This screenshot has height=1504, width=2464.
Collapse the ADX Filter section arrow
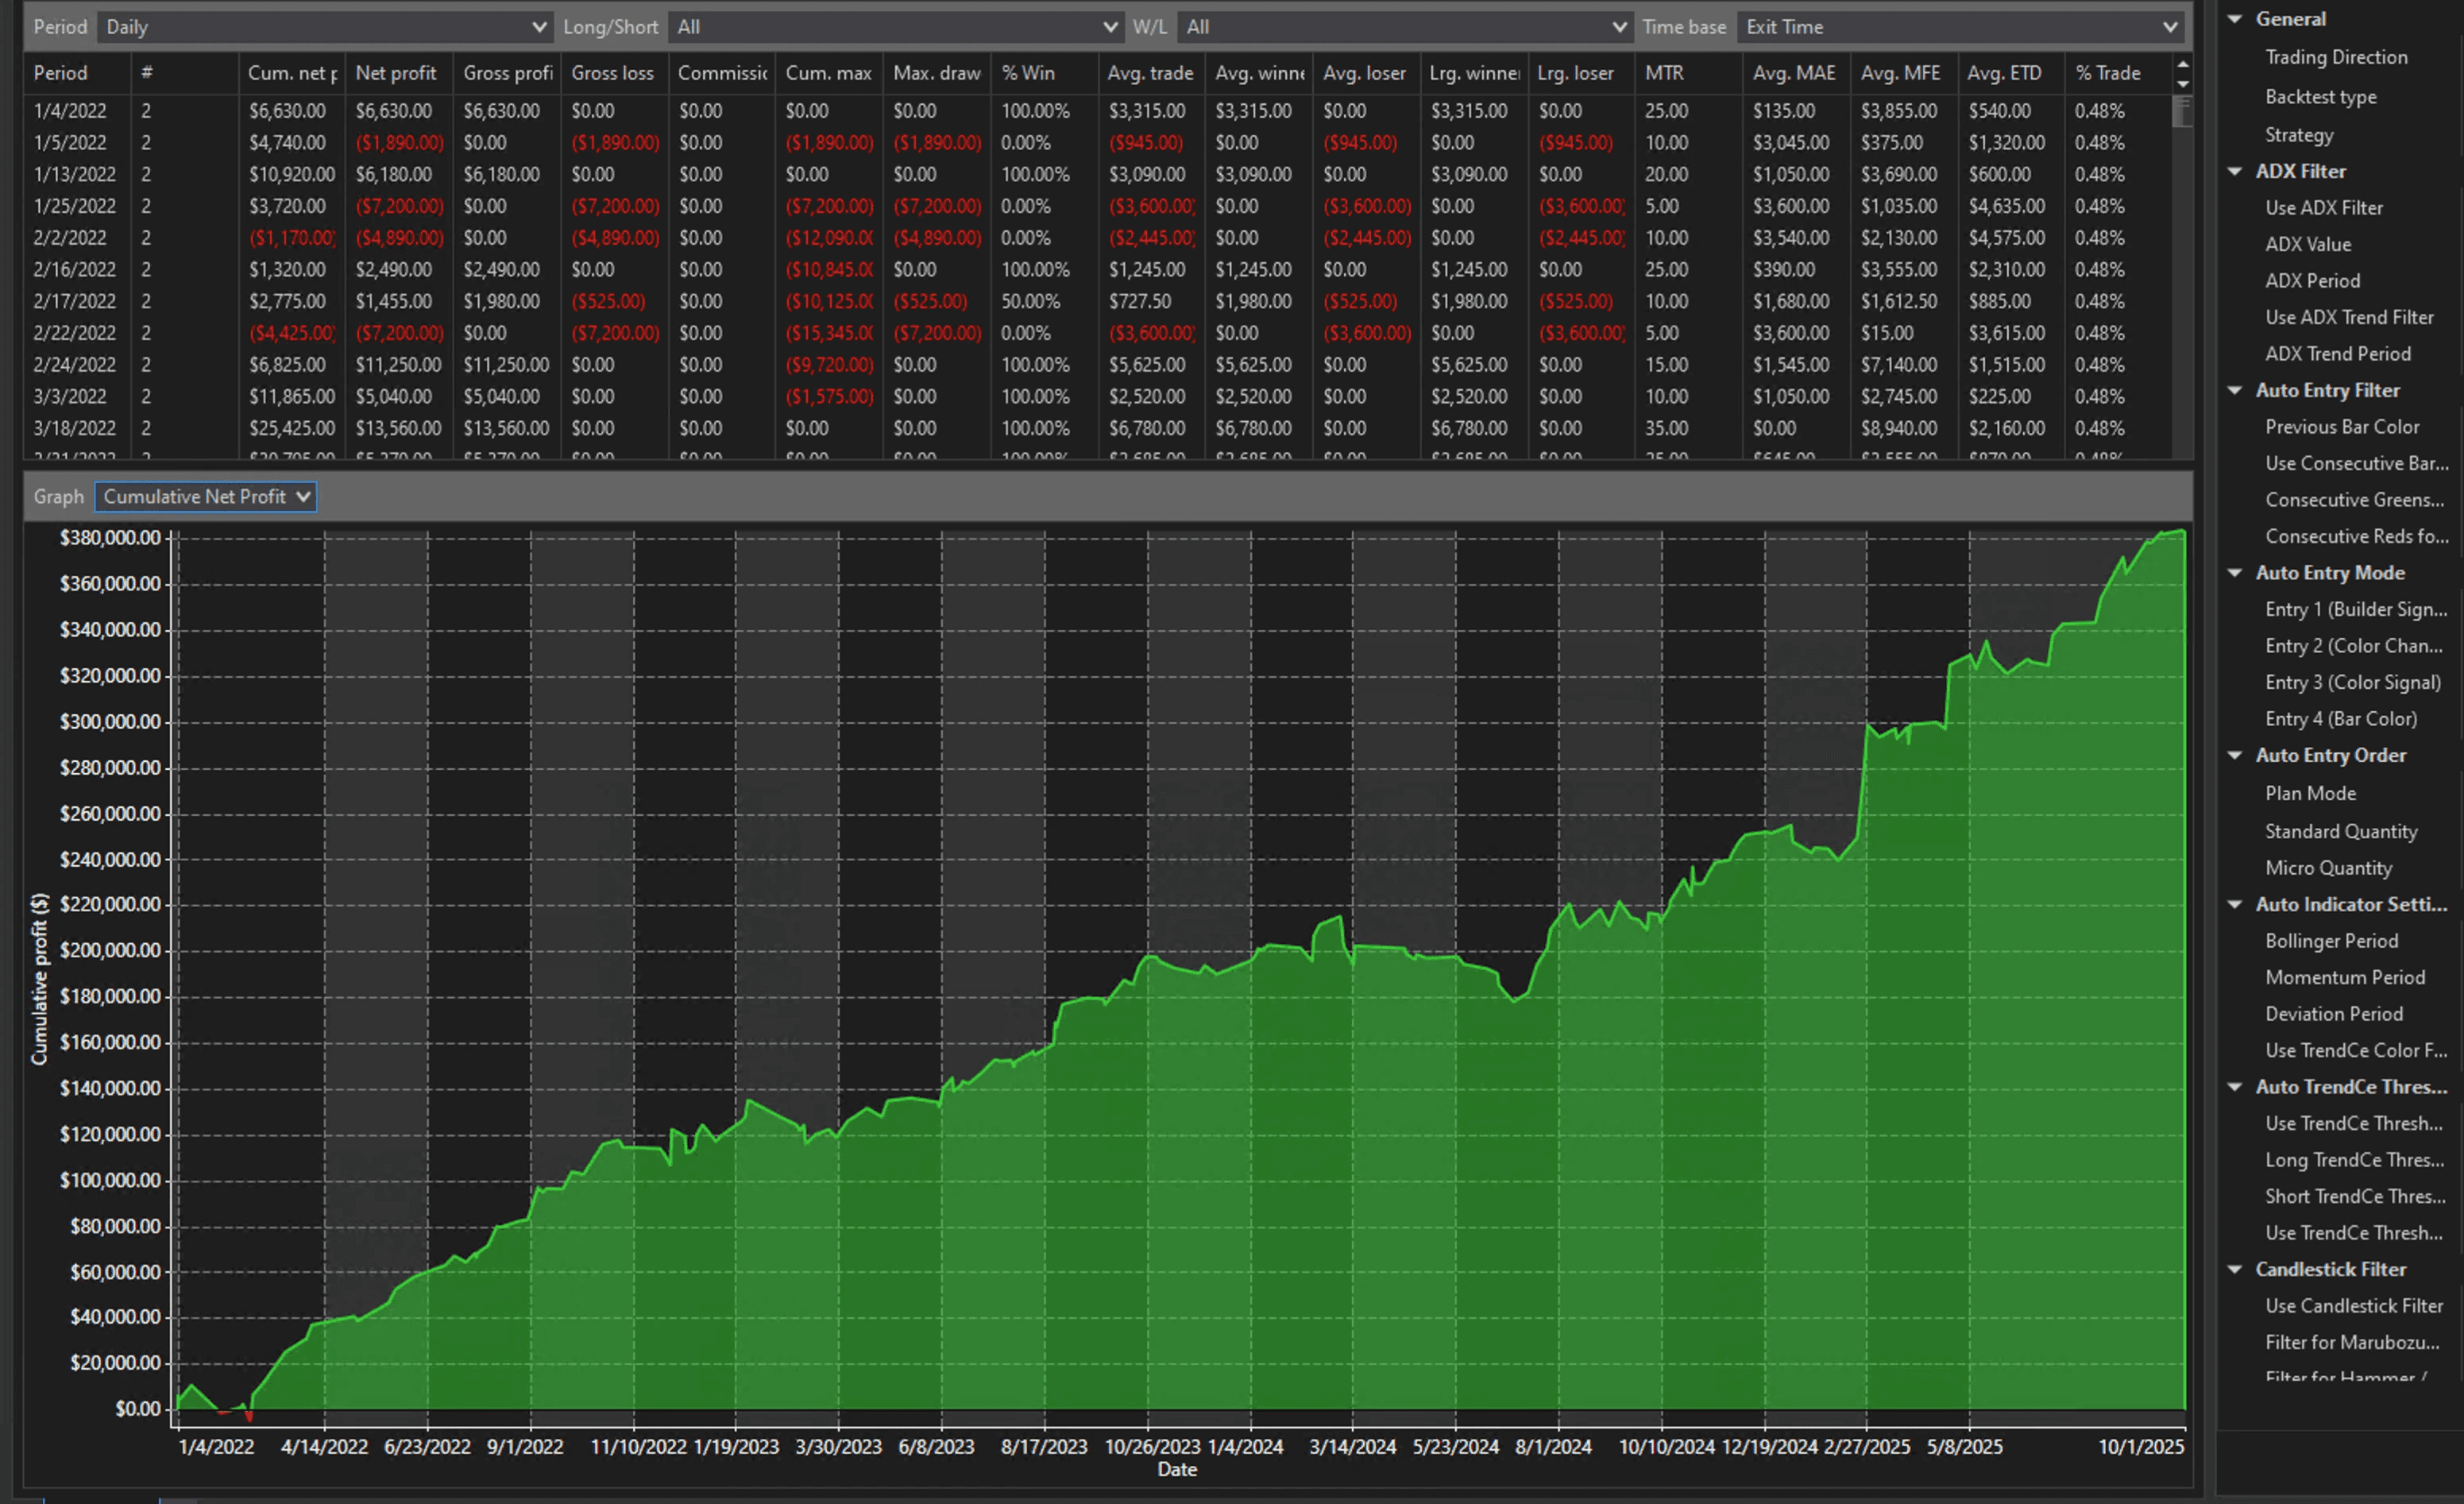[x=2235, y=171]
